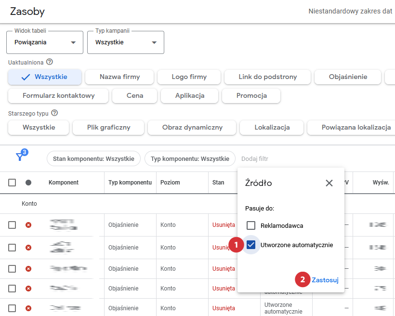Select the Logo firmy chip
The image size is (395, 316).
click(189, 77)
